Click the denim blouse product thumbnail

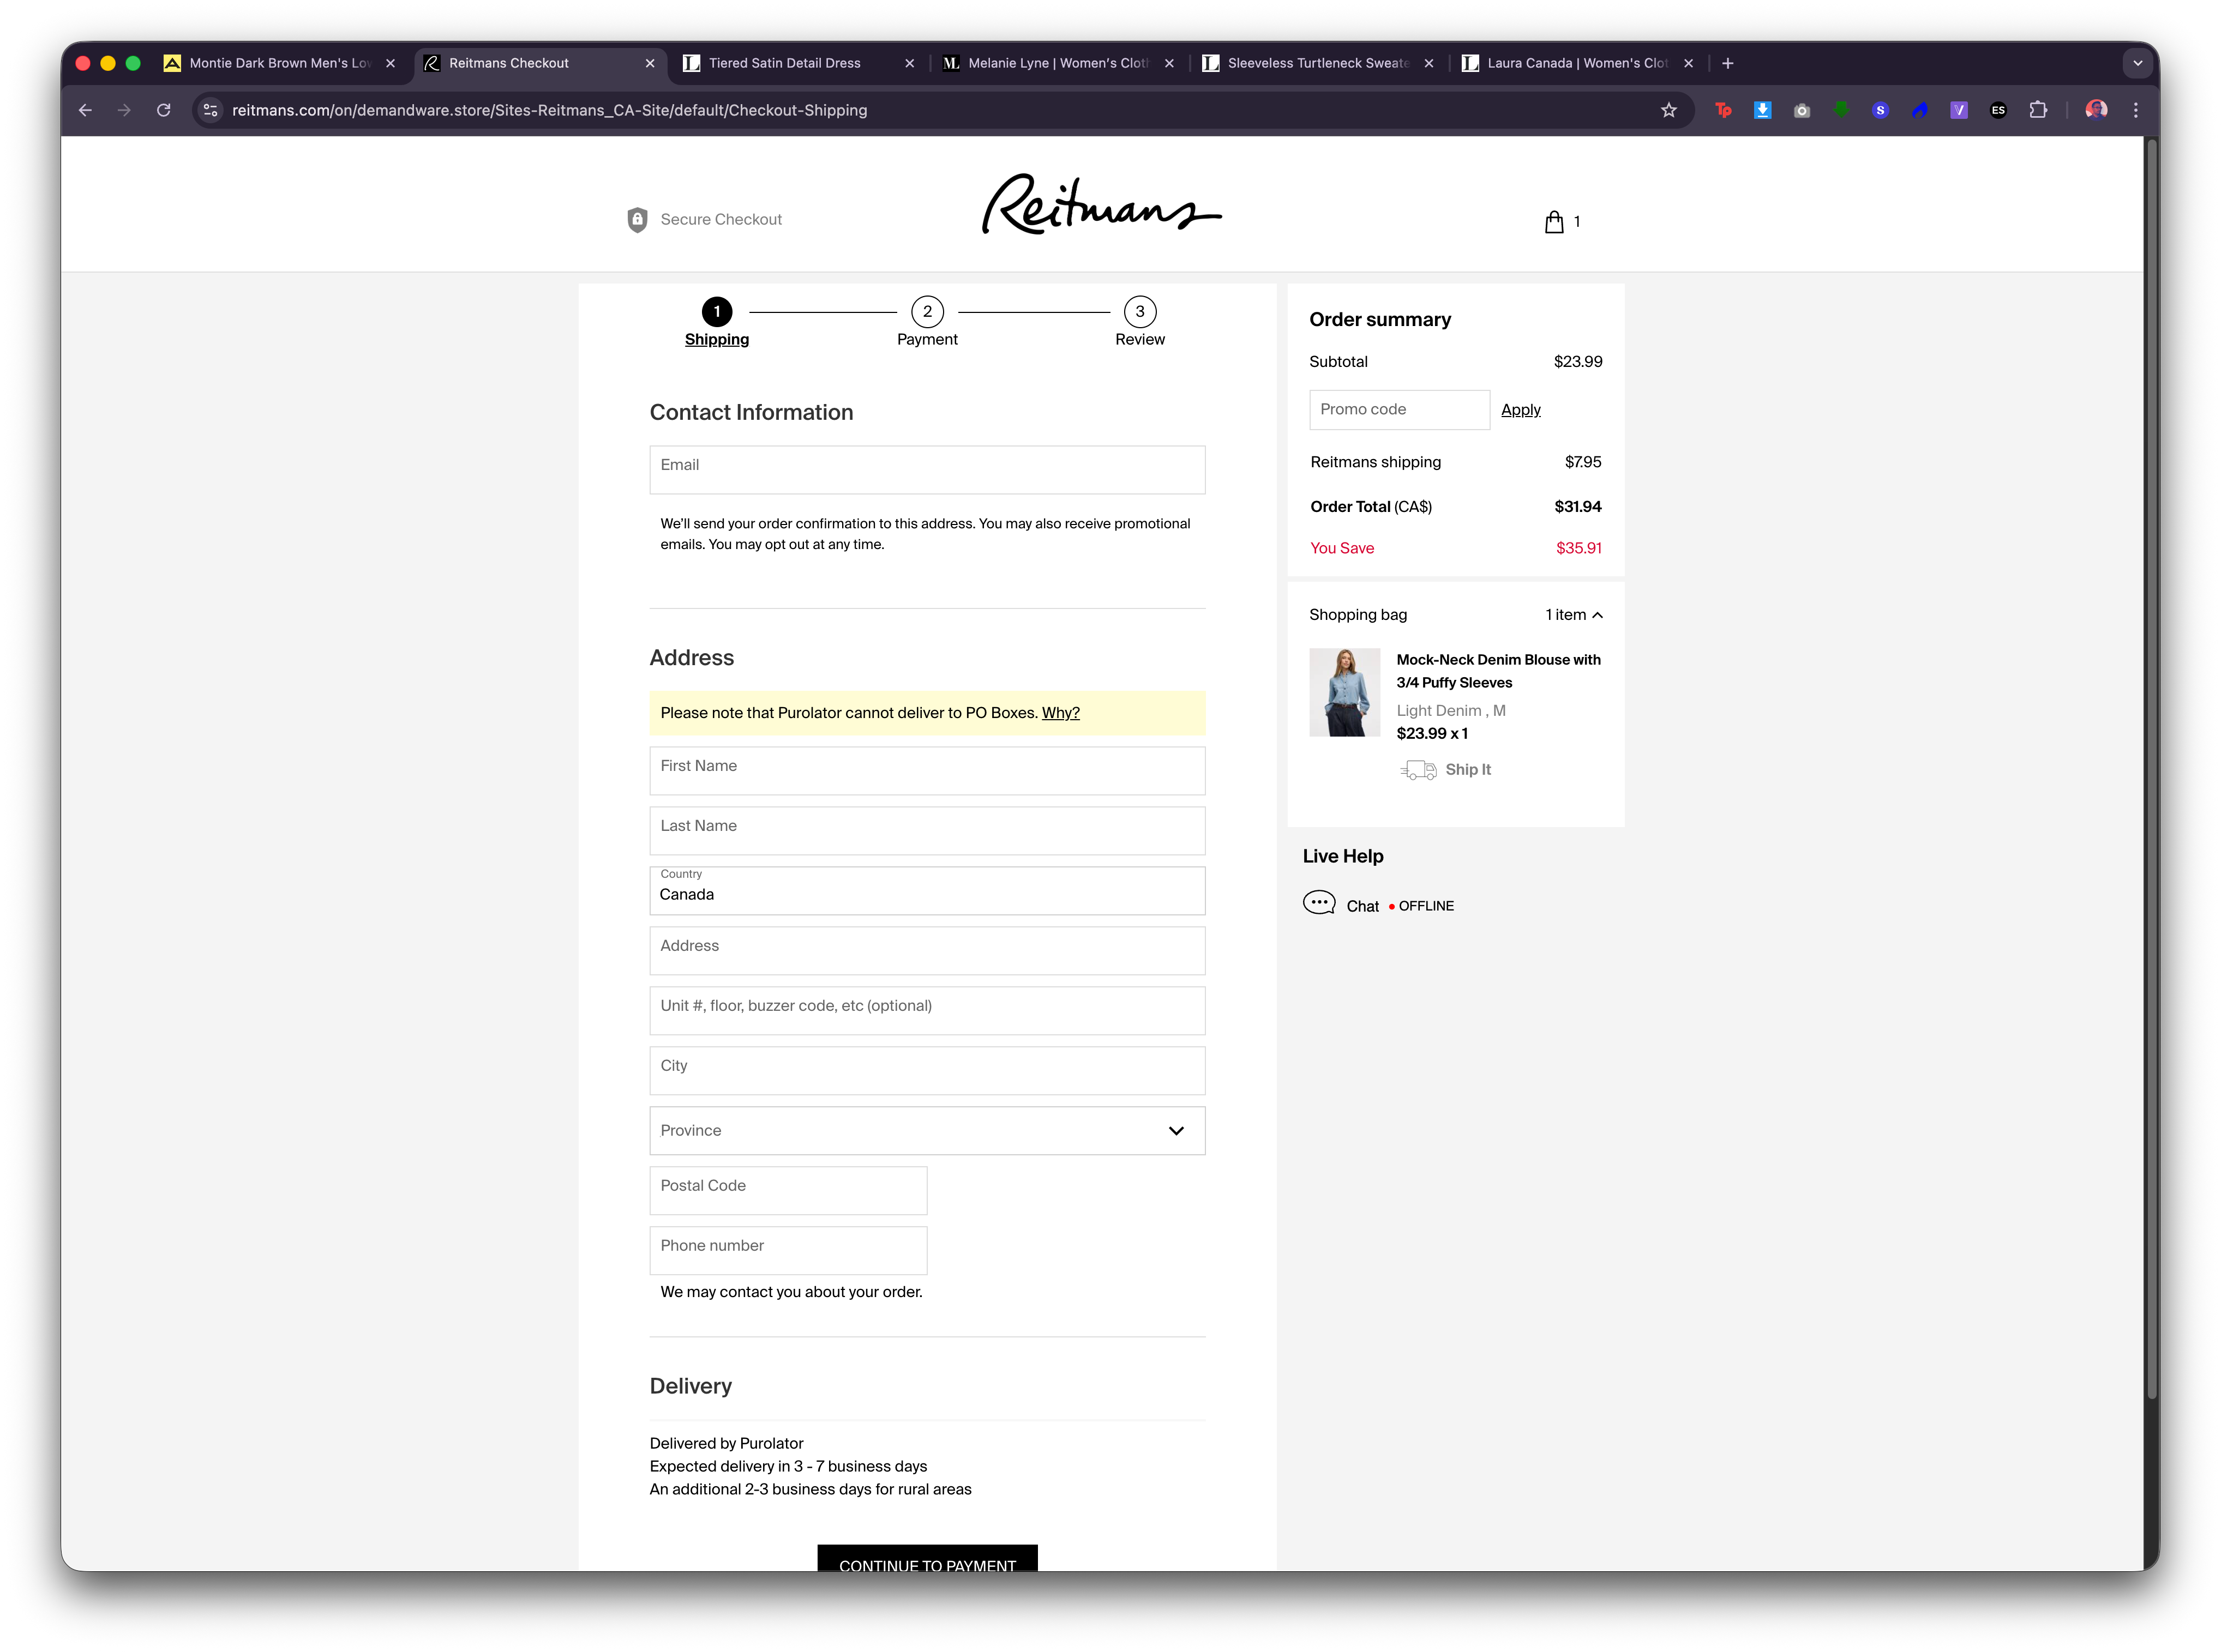pos(1344,693)
